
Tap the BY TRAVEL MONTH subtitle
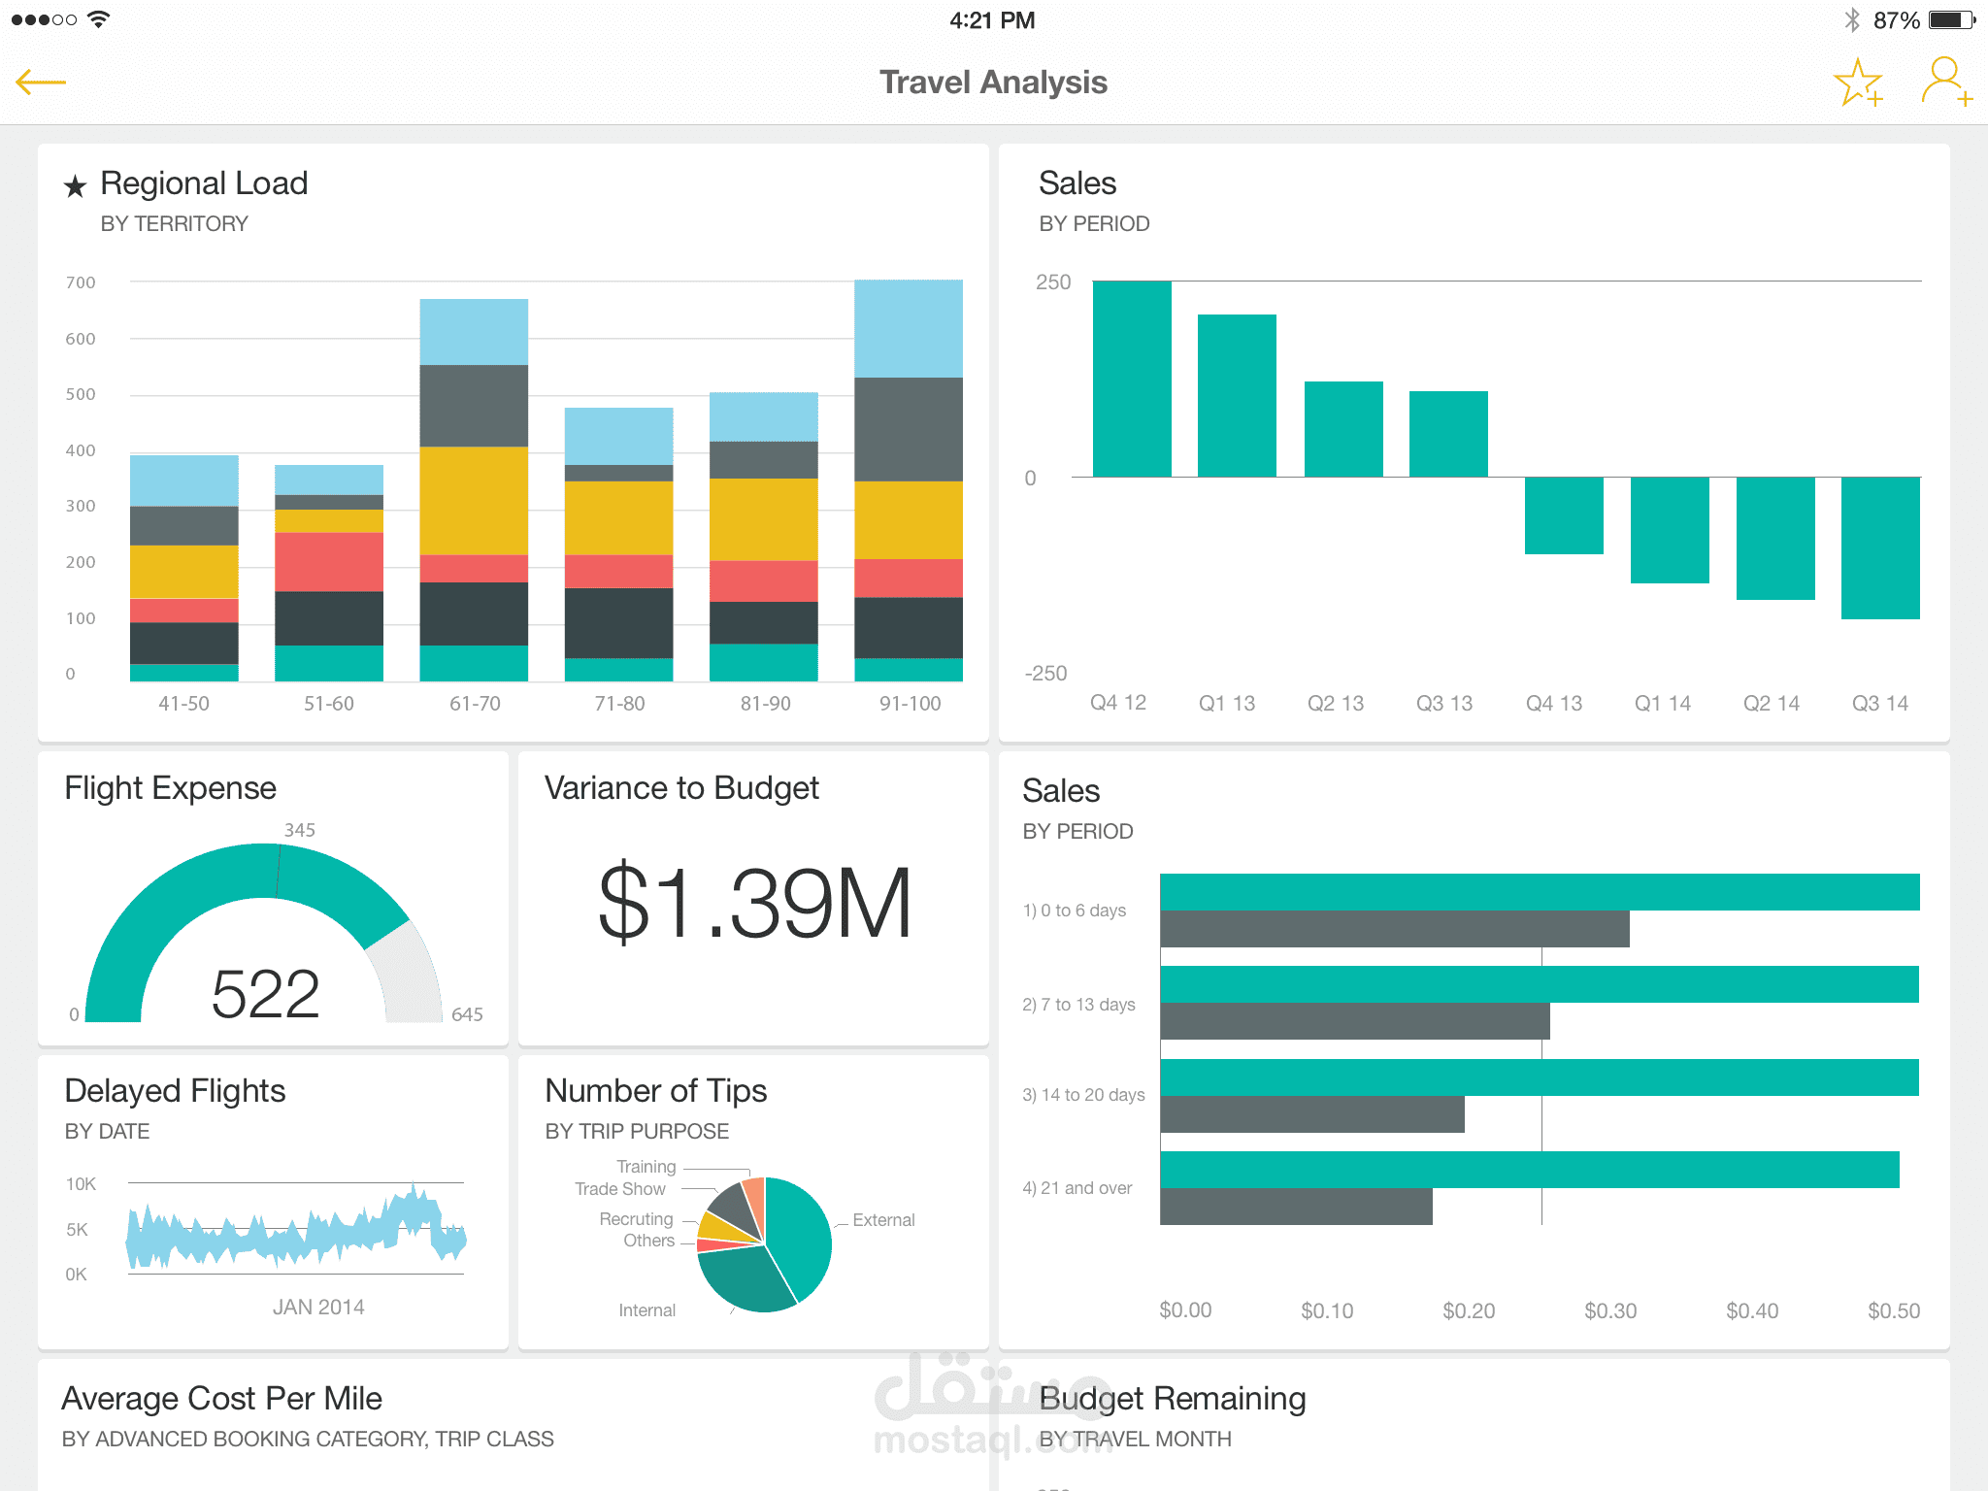click(1135, 1440)
